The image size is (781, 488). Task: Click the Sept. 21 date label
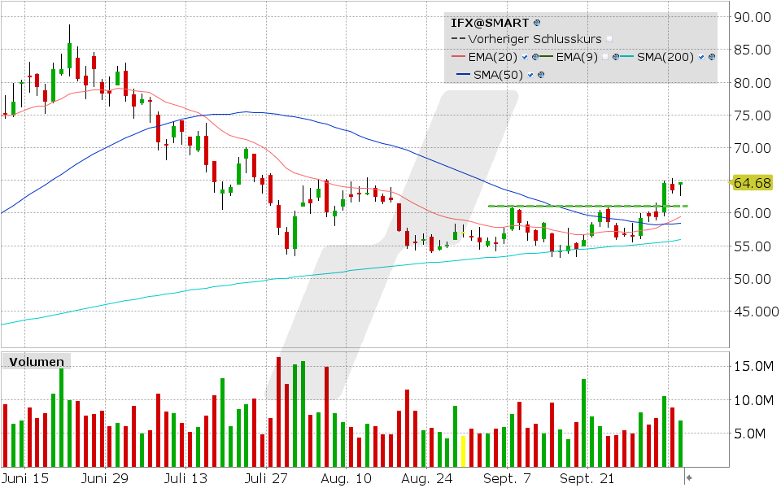pos(587,478)
